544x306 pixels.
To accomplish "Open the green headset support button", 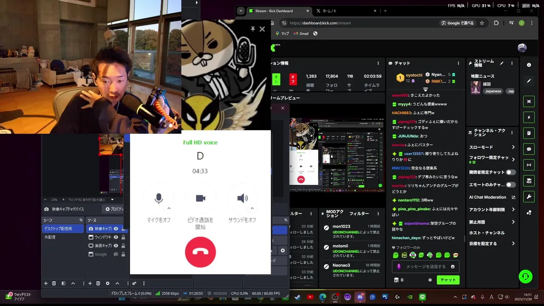I will tap(526, 277).
